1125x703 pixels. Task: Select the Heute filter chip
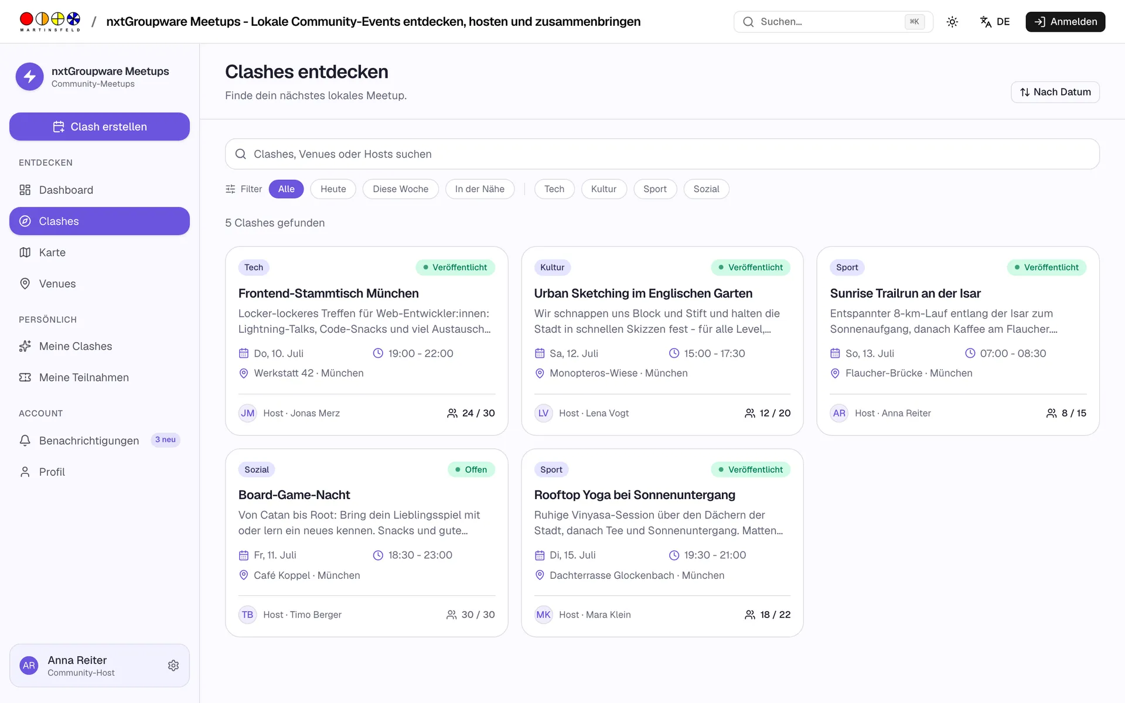click(x=333, y=189)
